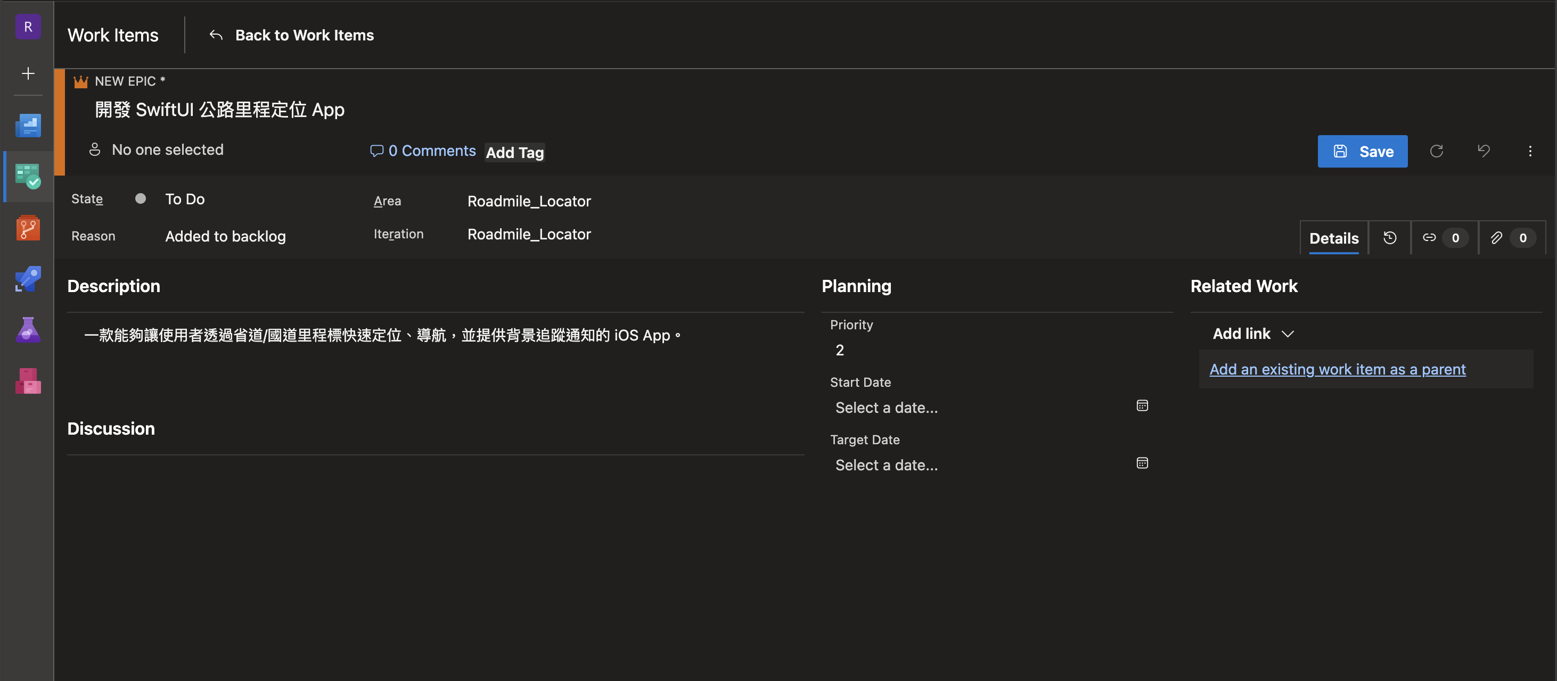1557x681 pixels.
Task: Click the revert changes icon
Action: [x=1484, y=151]
